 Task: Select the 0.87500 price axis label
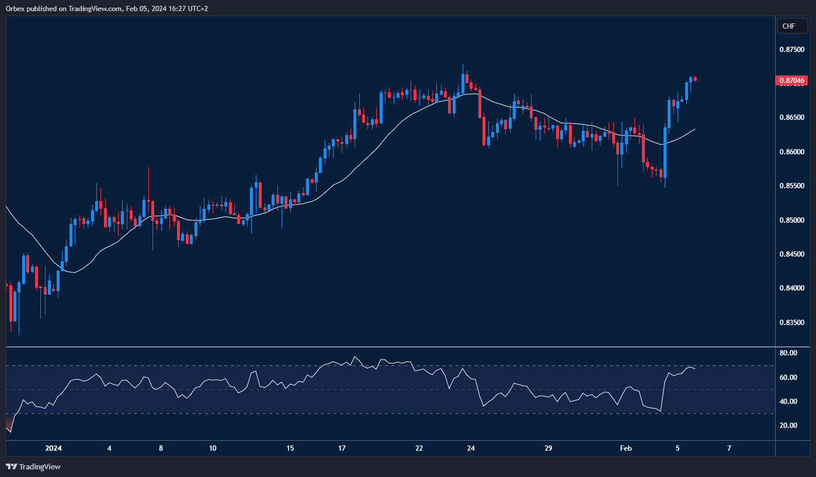point(792,50)
